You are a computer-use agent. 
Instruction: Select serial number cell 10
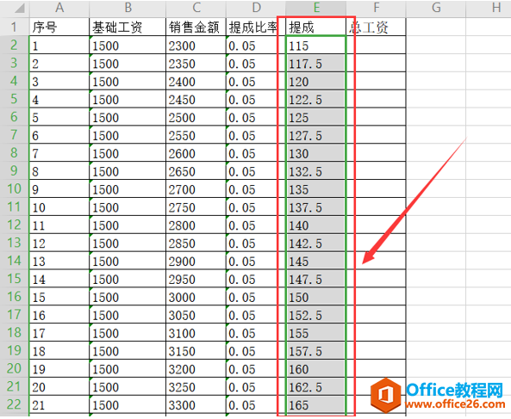coord(59,206)
